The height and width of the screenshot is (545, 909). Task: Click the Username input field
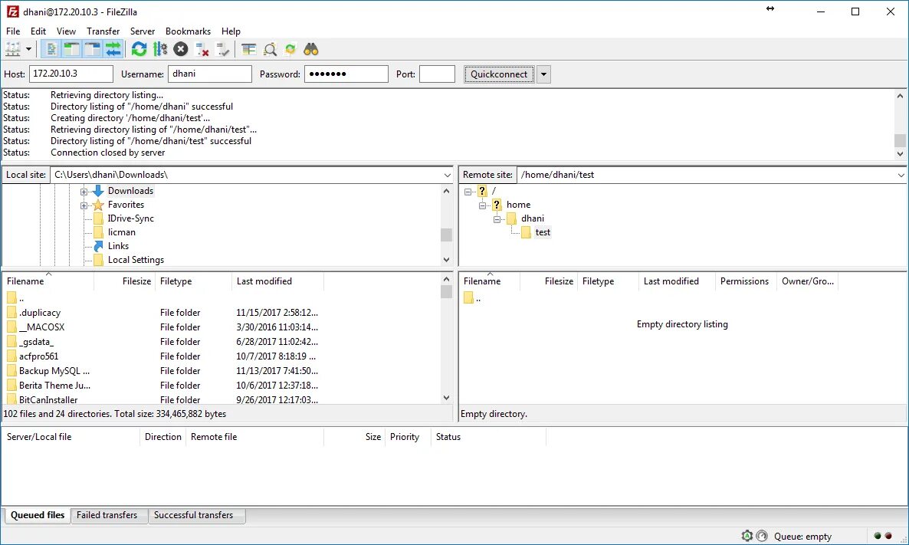pyautogui.click(x=210, y=74)
